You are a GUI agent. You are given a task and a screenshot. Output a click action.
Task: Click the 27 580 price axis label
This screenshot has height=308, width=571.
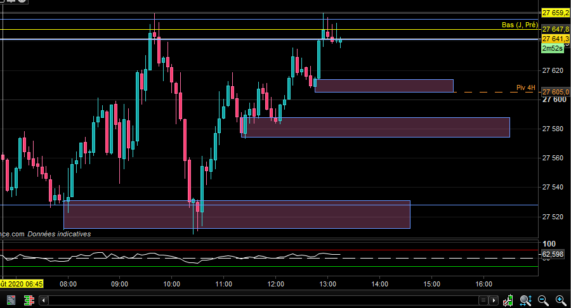click(553, 129)
